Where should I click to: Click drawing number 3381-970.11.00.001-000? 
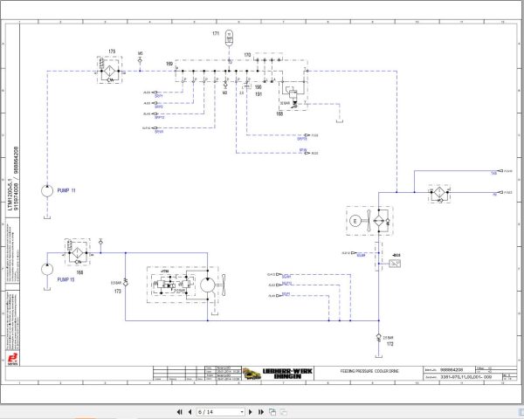pyautogui.click(x=465, y=377)
